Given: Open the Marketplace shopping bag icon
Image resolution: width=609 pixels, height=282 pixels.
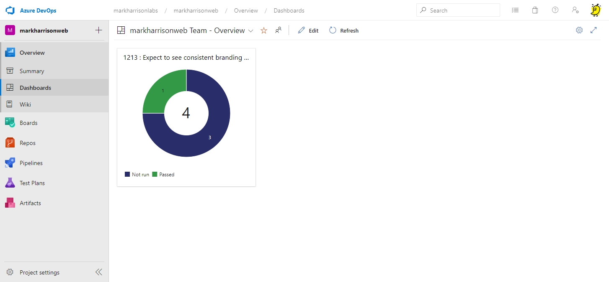Looking at the screenshot, I should (535, 10).
